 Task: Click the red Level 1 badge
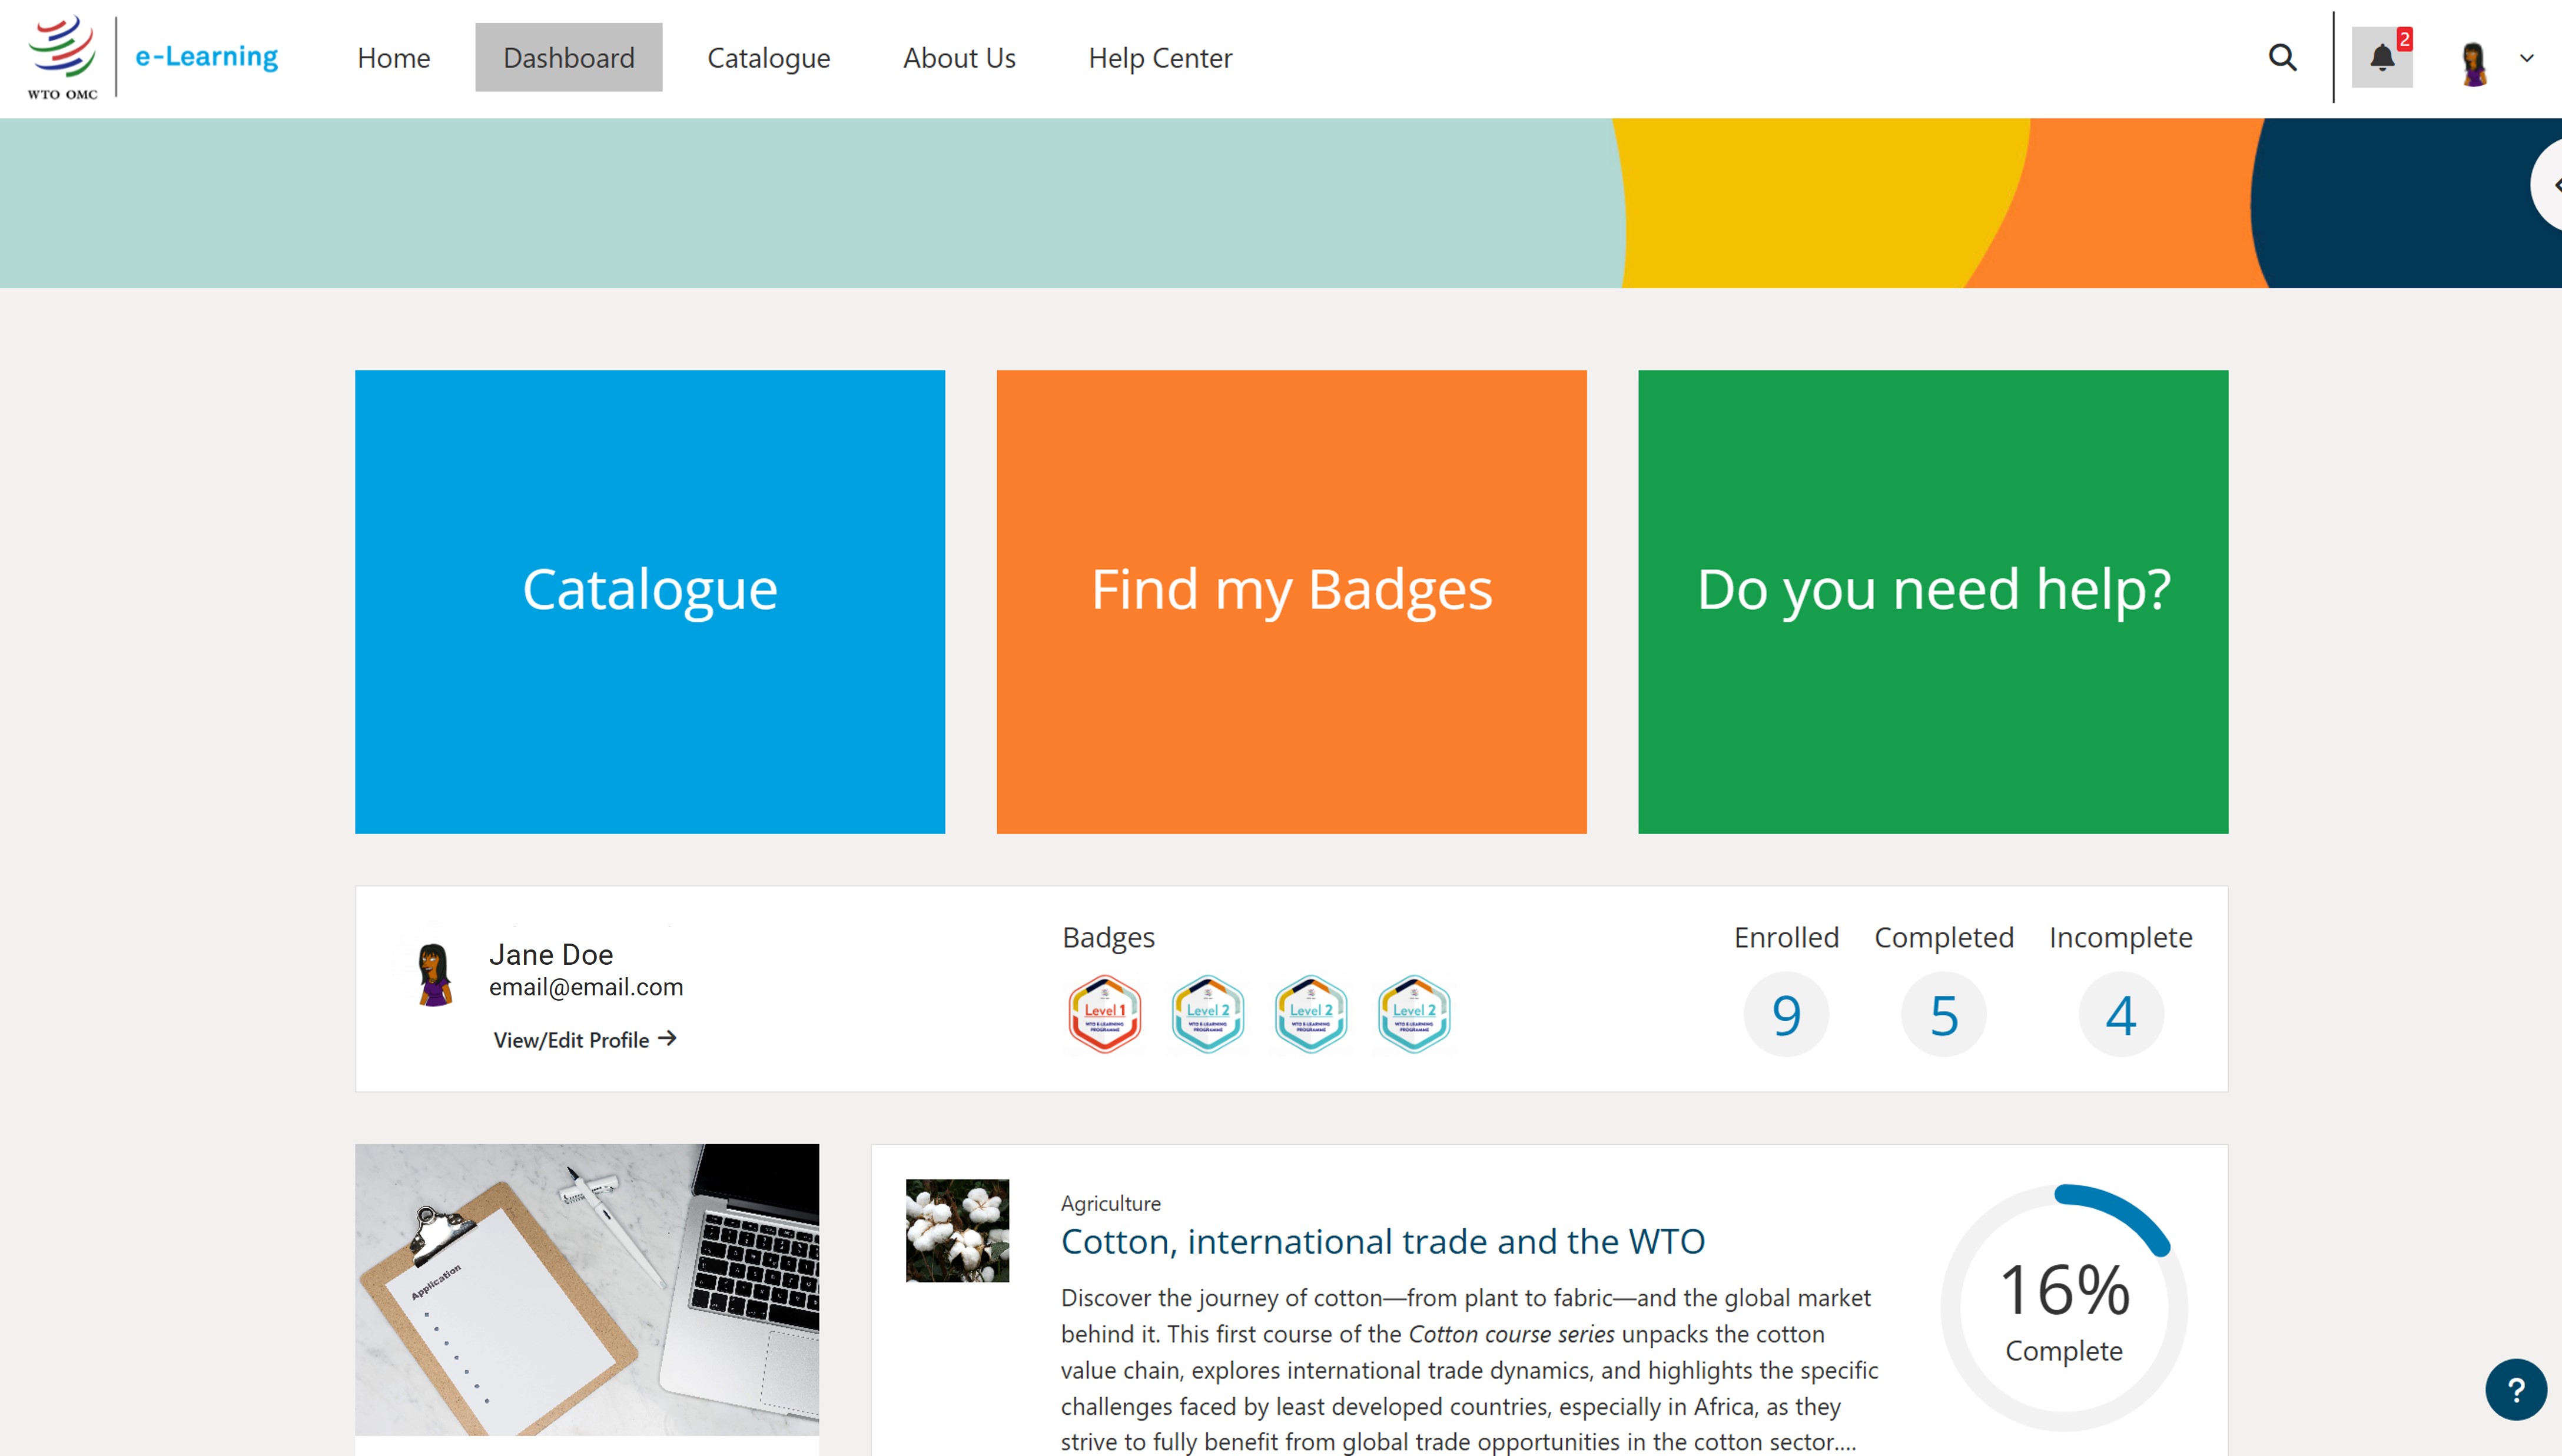point(1104,1014)
